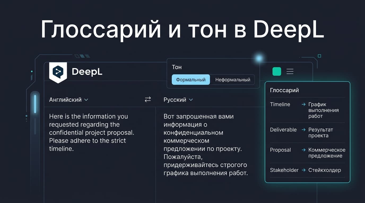Click the green square button

coord(277,71)
